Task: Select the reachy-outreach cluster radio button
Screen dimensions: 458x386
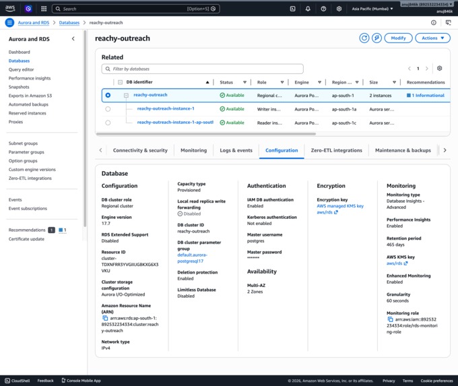Action: pyautogui.click(x=108, y=95)
